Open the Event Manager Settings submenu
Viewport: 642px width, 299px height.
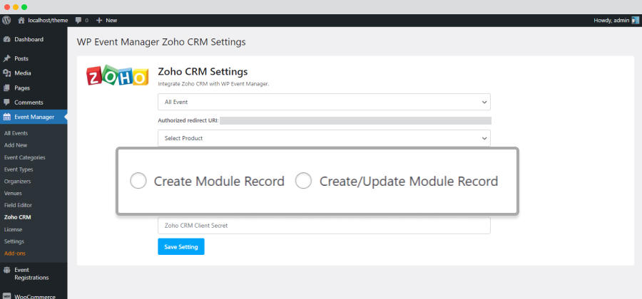14,241
